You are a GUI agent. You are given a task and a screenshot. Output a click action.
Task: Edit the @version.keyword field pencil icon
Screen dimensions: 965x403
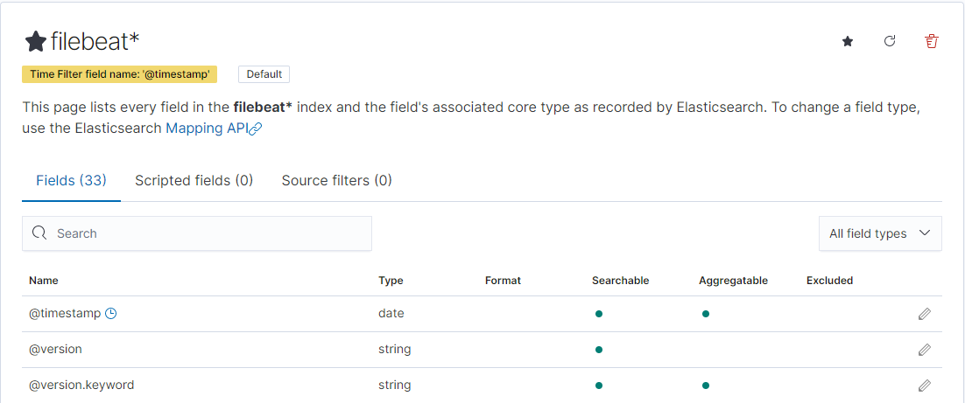[x=924, y=386]
